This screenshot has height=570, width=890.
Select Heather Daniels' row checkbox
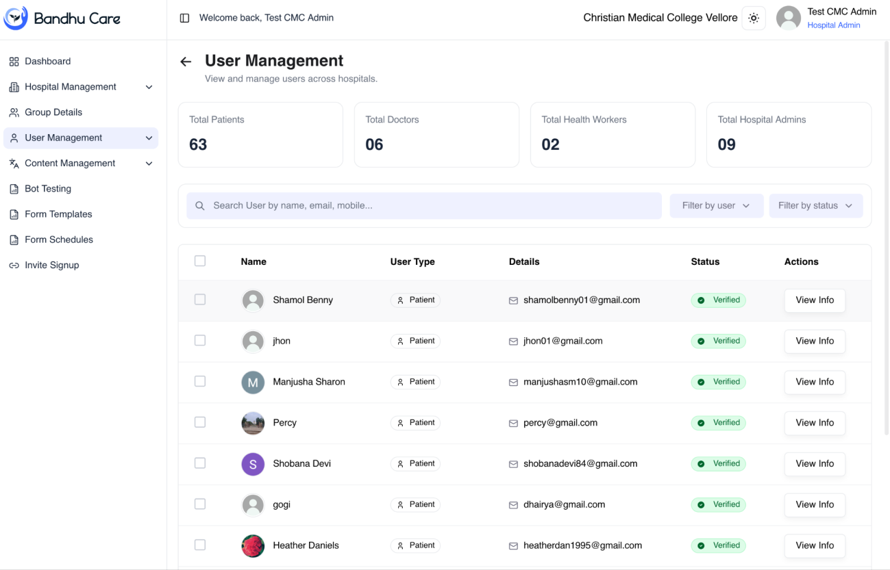pos(200,545)
